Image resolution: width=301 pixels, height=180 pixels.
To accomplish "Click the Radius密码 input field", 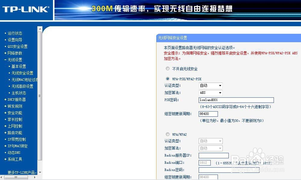I will pos(229,170).
